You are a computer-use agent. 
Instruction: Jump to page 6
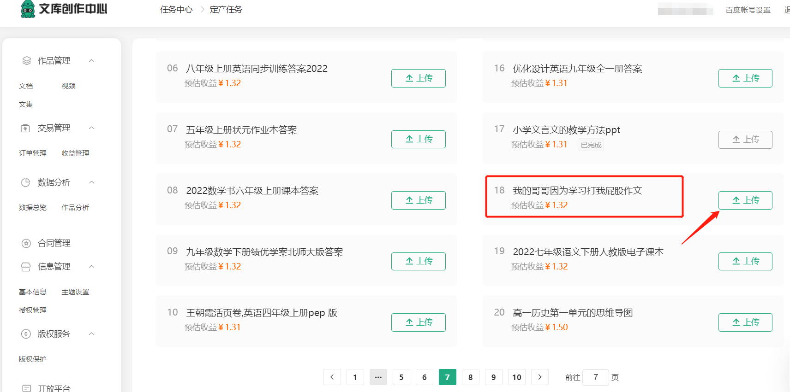click(425, 377)
